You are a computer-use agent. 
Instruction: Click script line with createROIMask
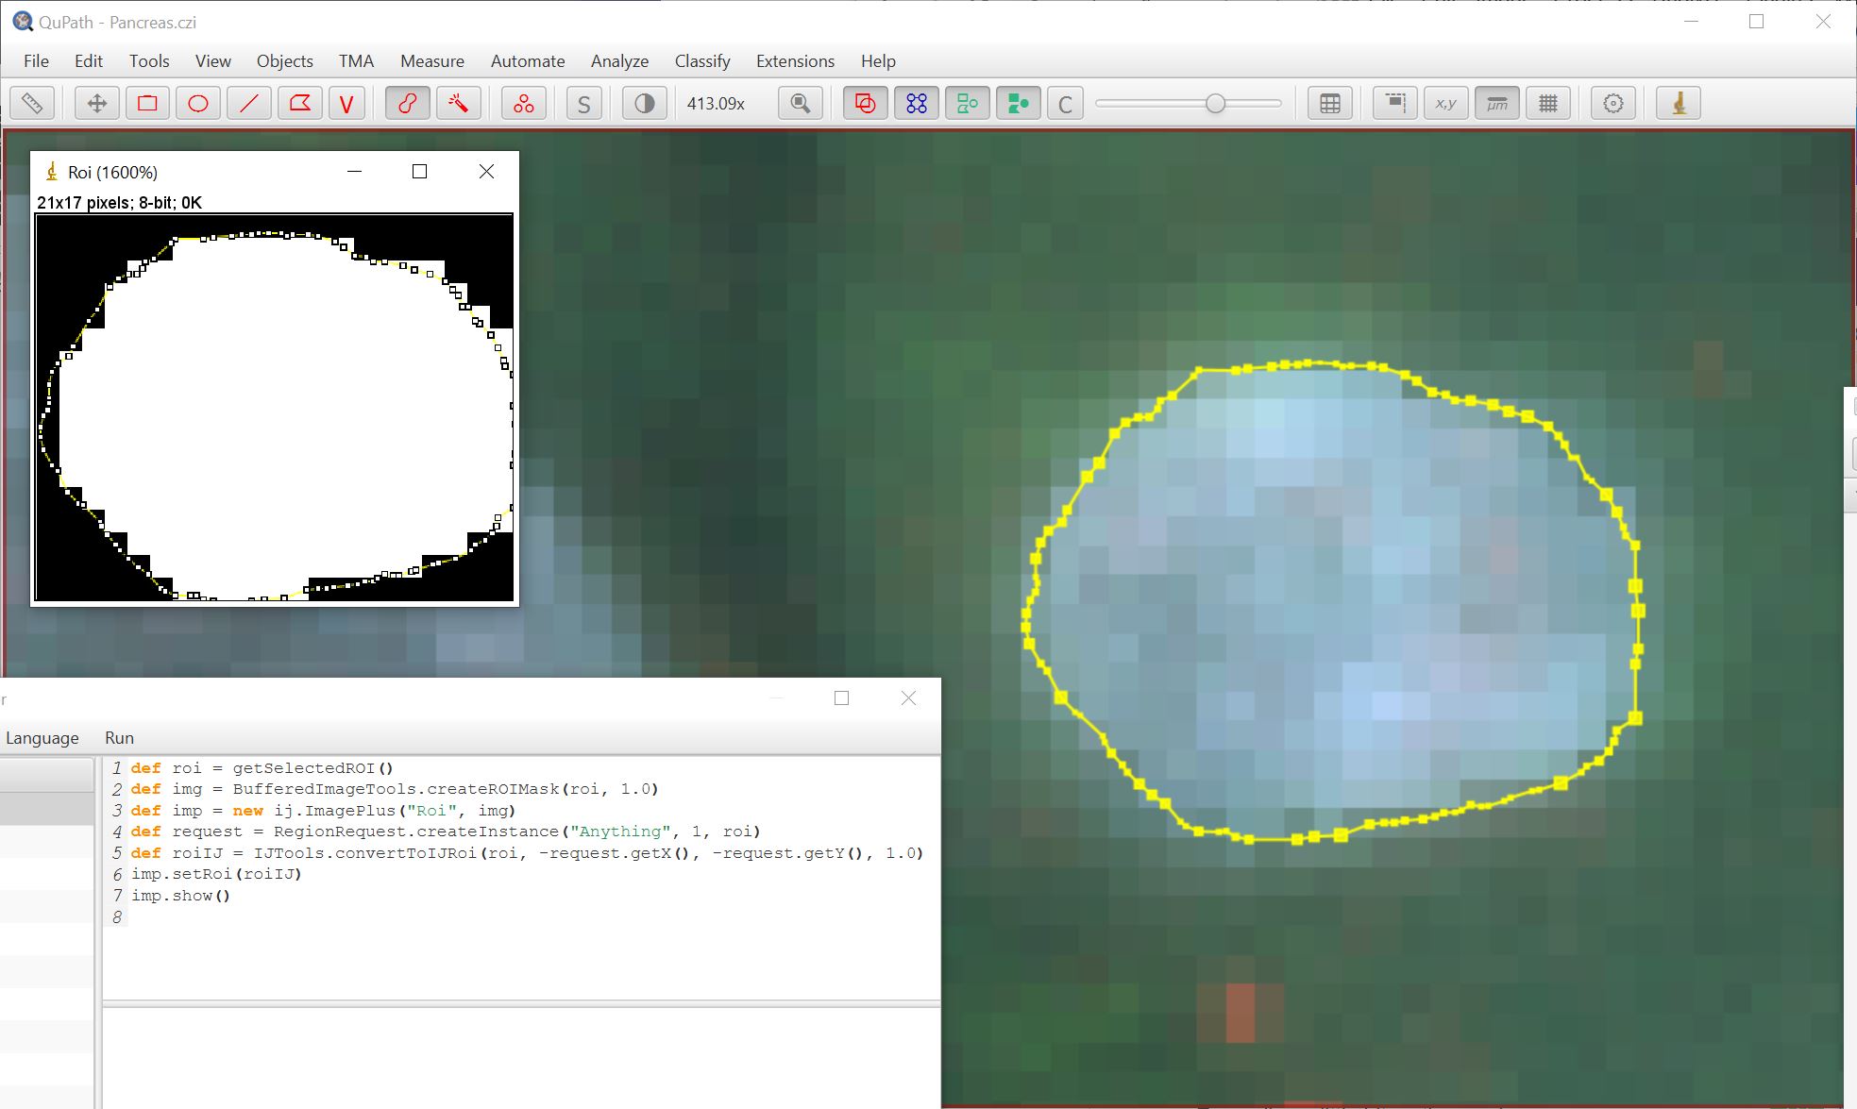[395, 789]
